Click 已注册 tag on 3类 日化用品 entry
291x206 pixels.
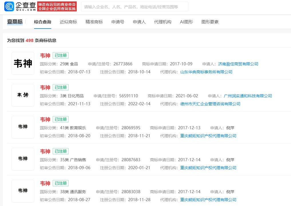tap(61, 87)
